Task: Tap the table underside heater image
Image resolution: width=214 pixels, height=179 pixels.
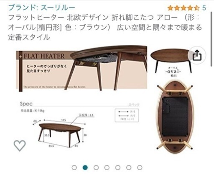Action: tap(175, 117)
